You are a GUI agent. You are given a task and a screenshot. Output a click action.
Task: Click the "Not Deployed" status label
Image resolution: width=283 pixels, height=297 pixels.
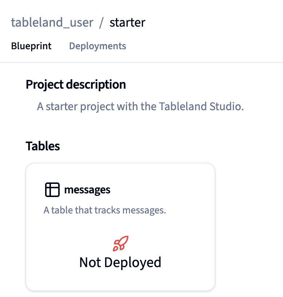(x=120, y=262)
